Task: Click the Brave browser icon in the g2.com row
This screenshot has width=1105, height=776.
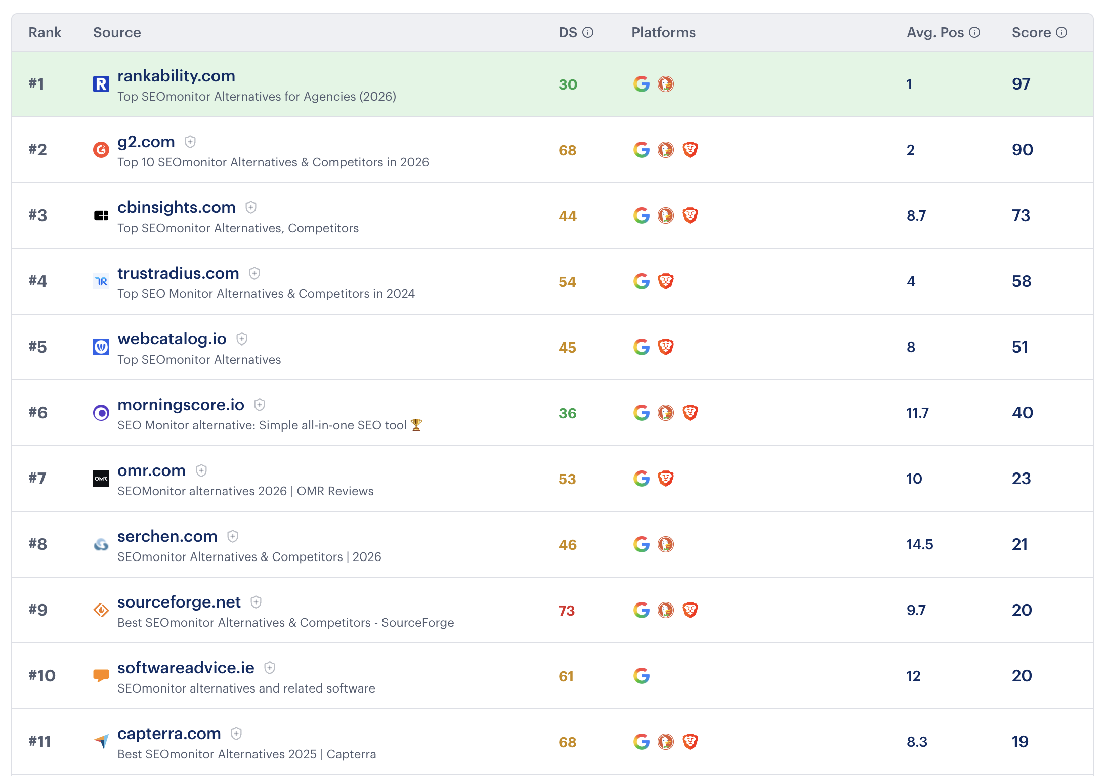Action: (690, 150)
